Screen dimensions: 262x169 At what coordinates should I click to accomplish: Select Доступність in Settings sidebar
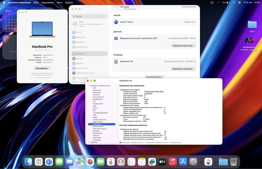[x=89, y=68]
